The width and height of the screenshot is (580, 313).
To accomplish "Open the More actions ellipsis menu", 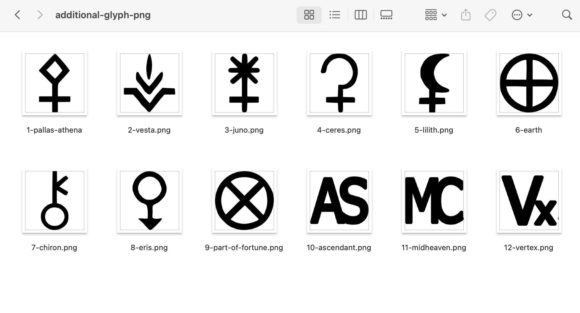I will [x=522, y=15].
